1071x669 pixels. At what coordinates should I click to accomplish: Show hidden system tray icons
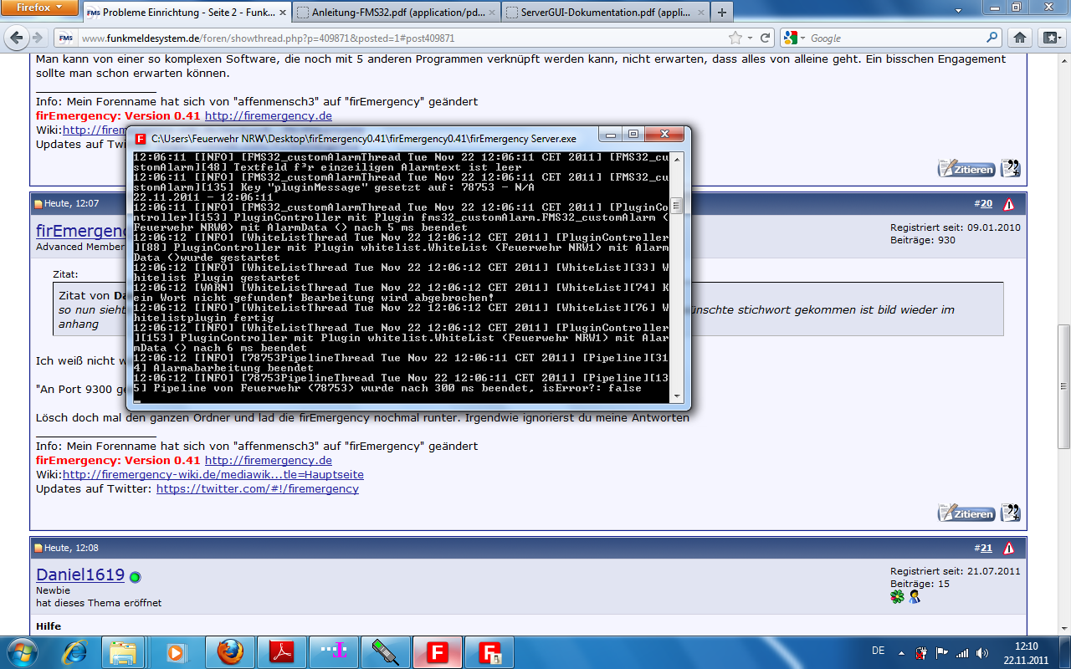pos(901,652)
